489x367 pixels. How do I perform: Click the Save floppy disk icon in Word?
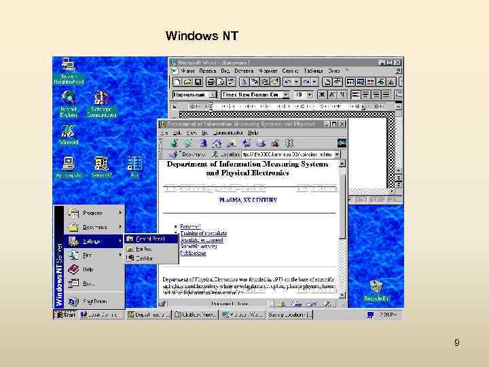(x=198, y=82)
